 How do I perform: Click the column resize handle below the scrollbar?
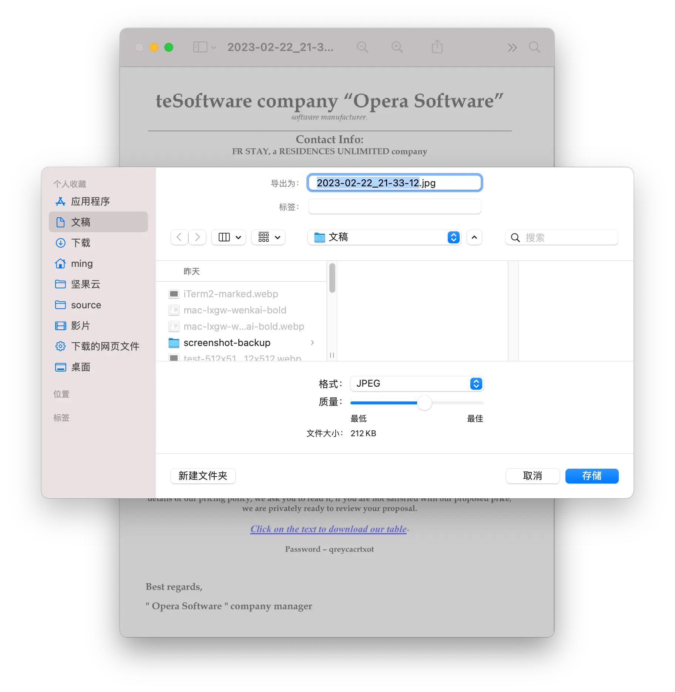tap(332, 355)
